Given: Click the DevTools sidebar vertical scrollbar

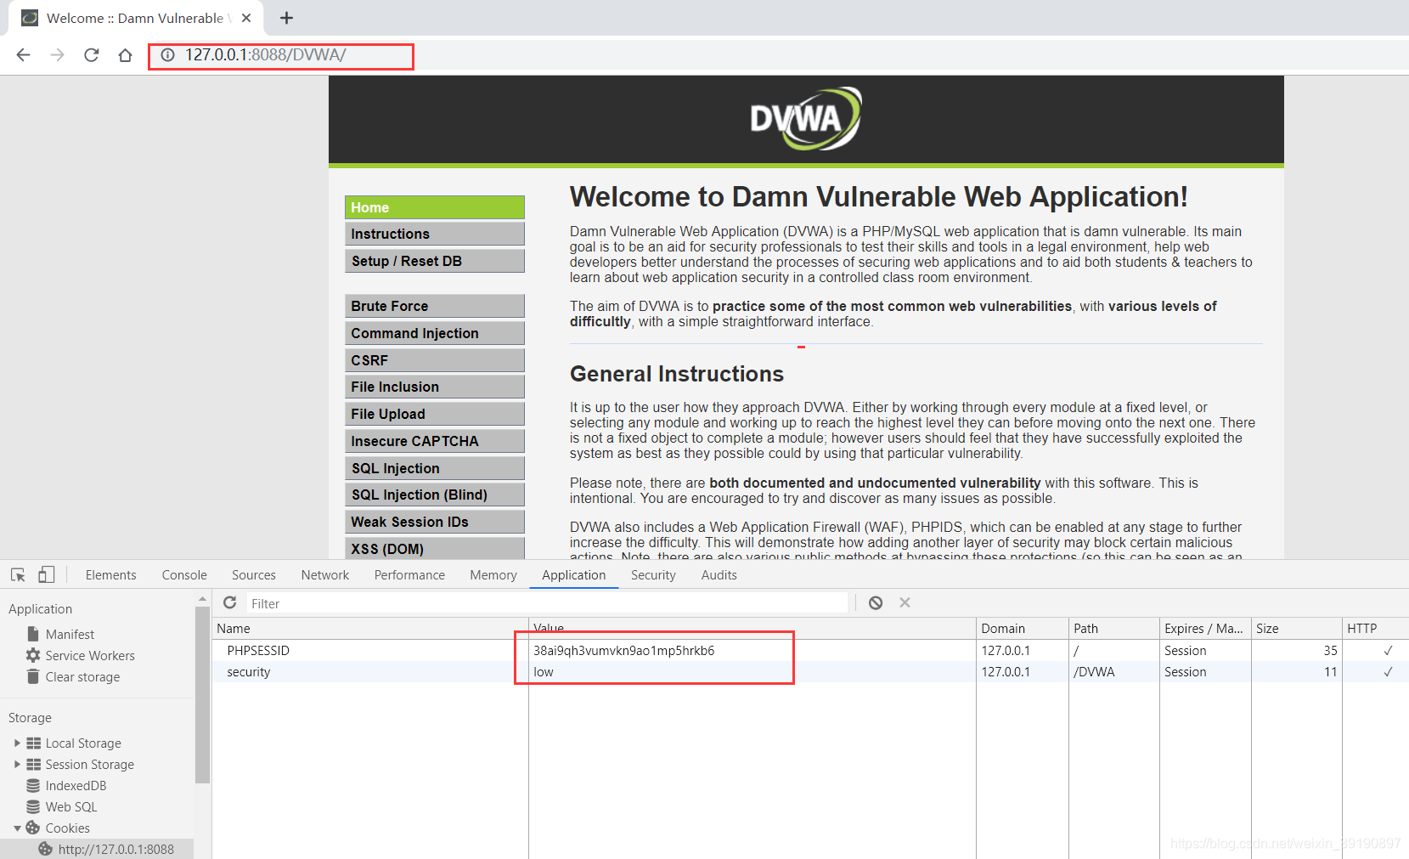Looking at the screenshot, I should [202, 693].
